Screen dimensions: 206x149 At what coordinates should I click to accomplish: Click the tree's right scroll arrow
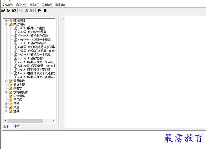pyautogui.click(x=53, y=121)
